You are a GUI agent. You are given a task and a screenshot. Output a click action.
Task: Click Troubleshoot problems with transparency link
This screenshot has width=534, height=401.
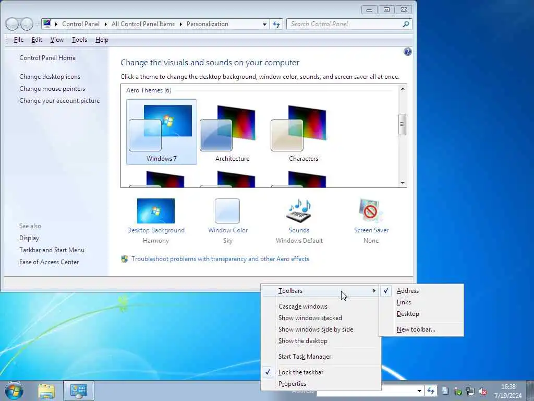click(220, 259)
